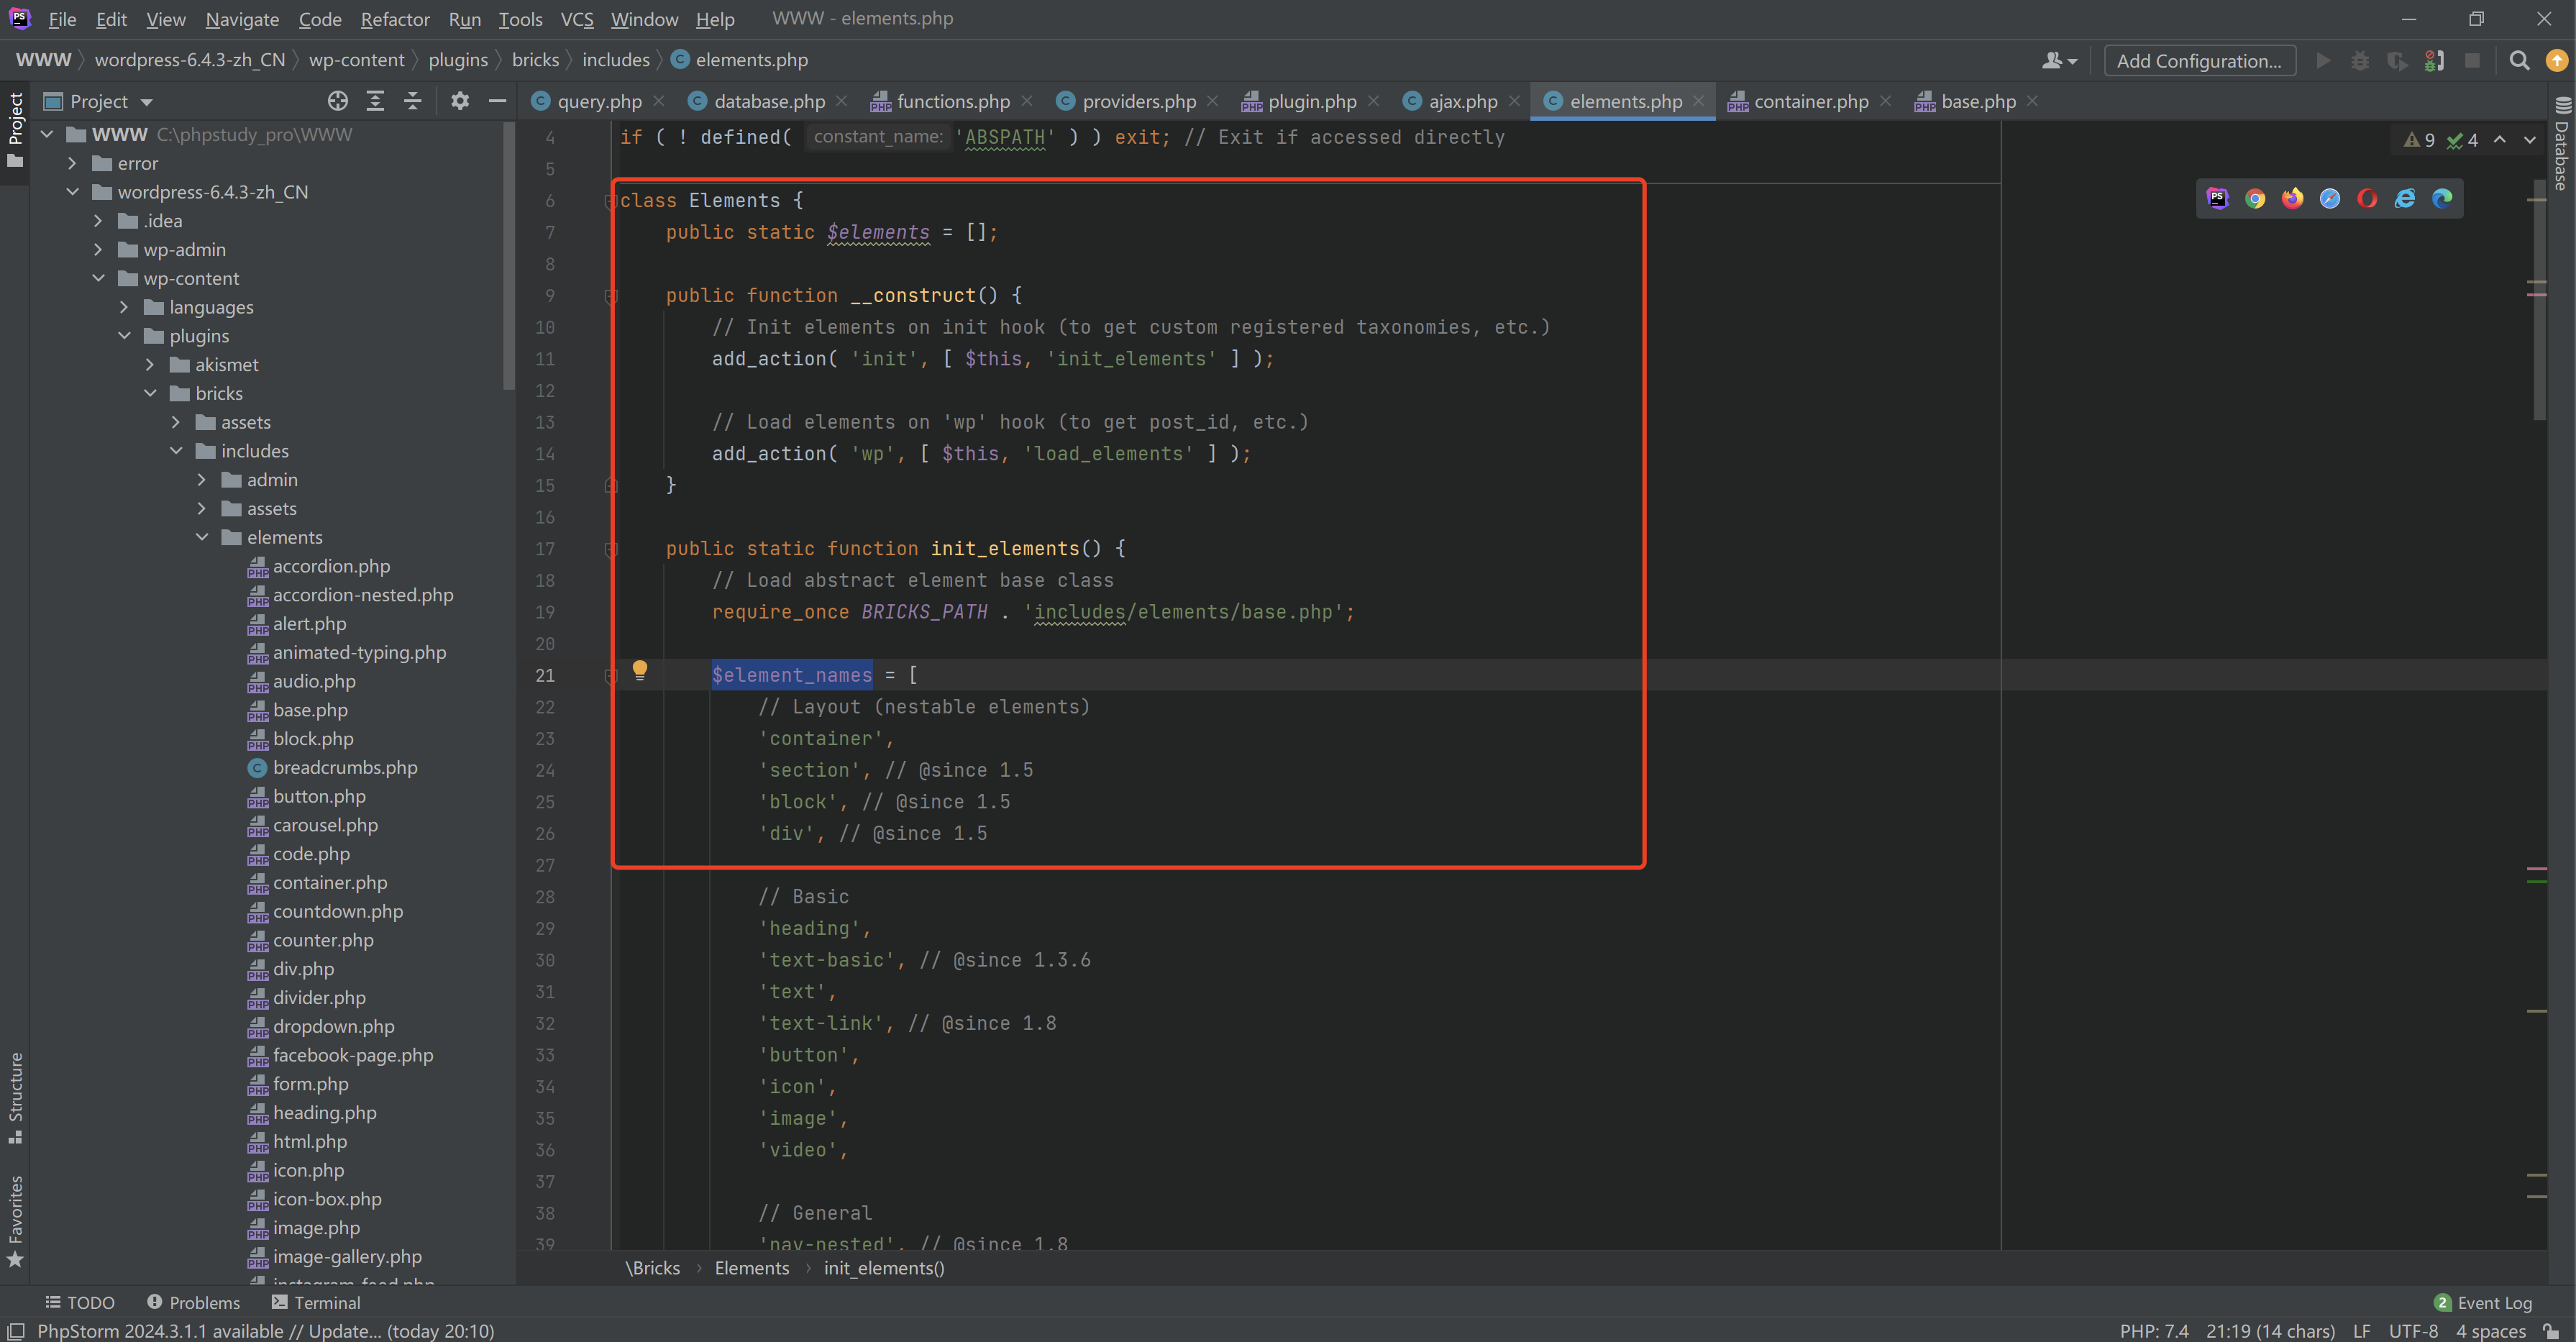Open file in Safari browser
This screenshot has width=2576, height=1342.
click(x=2330, y=198)
